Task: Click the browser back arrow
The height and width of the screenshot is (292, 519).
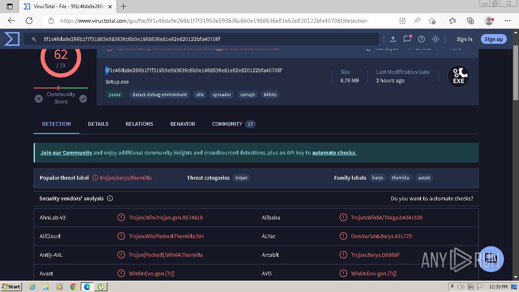Action: (11, 21)
